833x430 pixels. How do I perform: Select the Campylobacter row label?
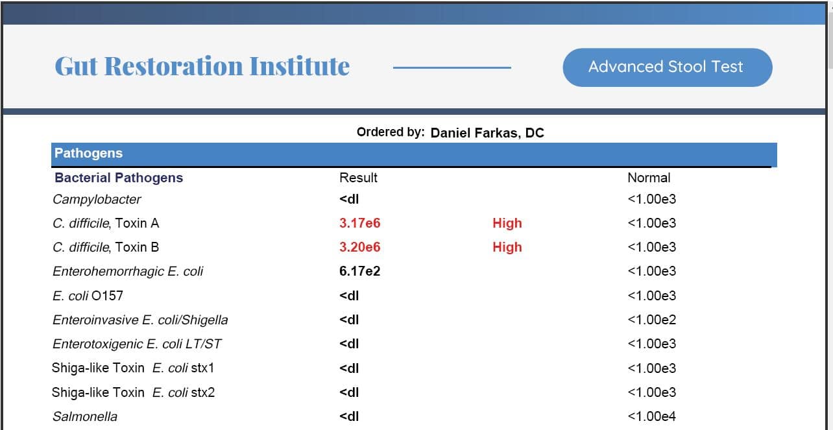(x=97, y=200)
